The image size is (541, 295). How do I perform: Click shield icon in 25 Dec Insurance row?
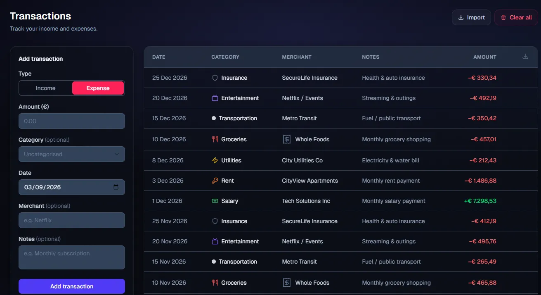[215, 78]
